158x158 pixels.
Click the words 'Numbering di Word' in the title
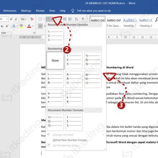tap(120, 67)
